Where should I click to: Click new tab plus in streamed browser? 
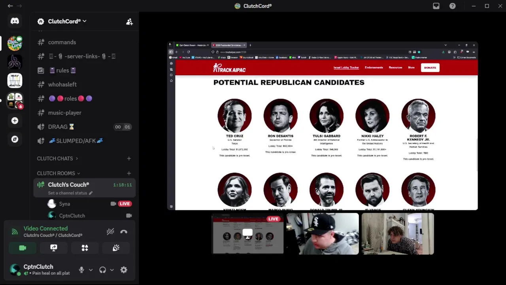(x=250, y=45)
